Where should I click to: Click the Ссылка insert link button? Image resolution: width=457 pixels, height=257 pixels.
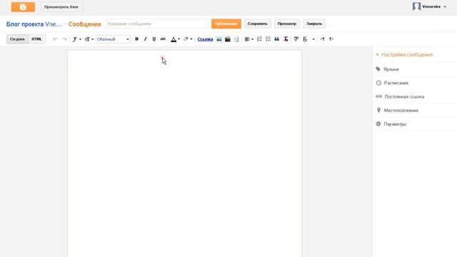(205, 39)
